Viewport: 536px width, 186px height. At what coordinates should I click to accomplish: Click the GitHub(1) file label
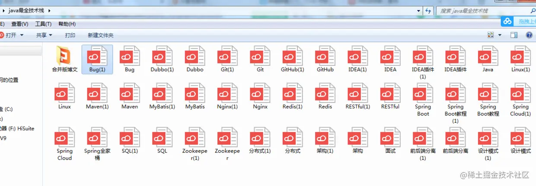[x=293, y=69]
